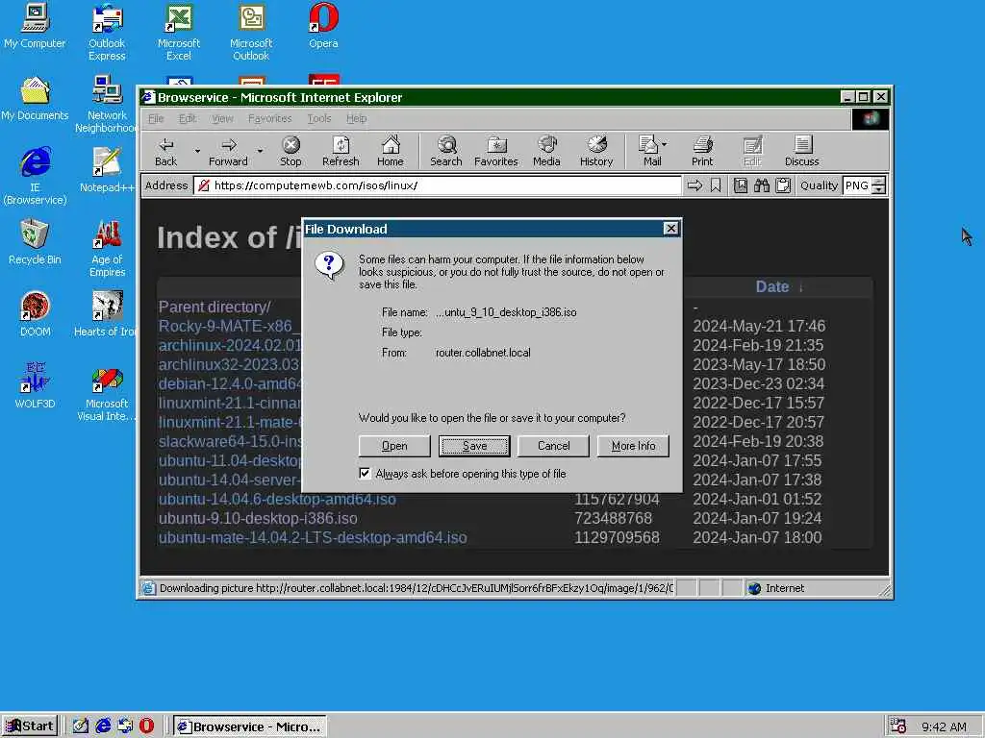
Task: Click the Forward toolbar button
Action: click(x=228, y=151)
